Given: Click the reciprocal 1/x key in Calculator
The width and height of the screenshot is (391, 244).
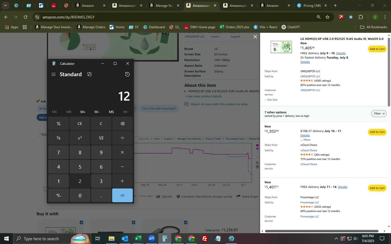Looking at the screenshot, I should 58,138.
